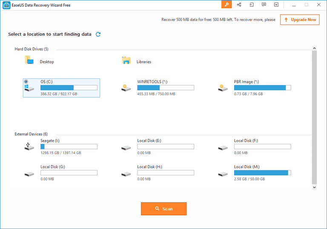Image resolution: width=327 pixels, height=229 pixels.
Task: Click the Seagate (I:) label
Action: click(x=50, y=141)
